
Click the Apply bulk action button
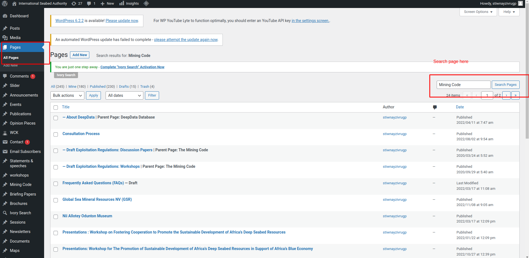click(93, 95)
